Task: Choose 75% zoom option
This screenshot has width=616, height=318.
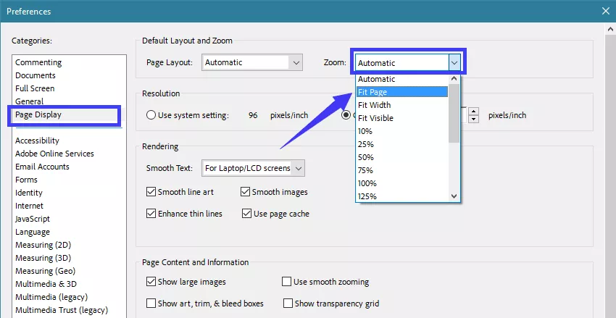Action: [x=402, y=170]
